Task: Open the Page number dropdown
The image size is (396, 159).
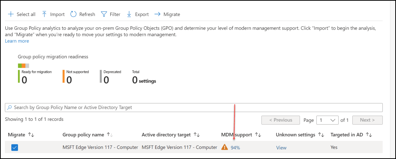Action: pyautogui.click(x=327, y=120)
